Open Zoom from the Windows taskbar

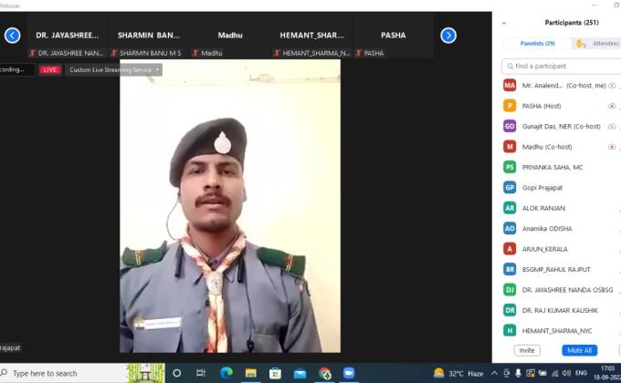click(x=348, y=373)
